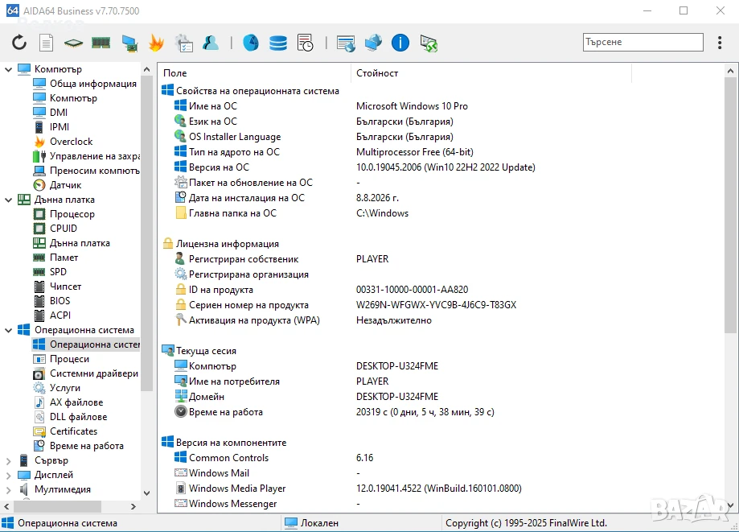
Task: Click the tree panel horizontal scrollbar thumb
Action: [x=58, y=506]
